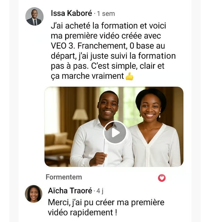Open Issa Kaboré's profile picture
This screenshot has width=210, height=222.
[x=34, y=16]
